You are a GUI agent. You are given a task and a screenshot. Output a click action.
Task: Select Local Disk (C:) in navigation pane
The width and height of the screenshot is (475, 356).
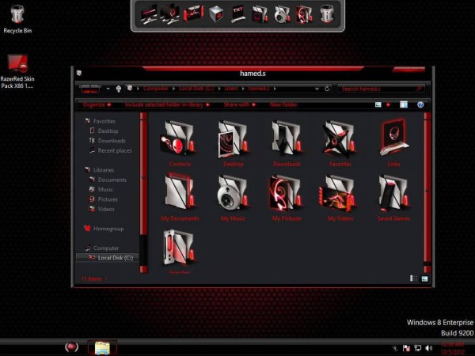(x=107, y=258)
